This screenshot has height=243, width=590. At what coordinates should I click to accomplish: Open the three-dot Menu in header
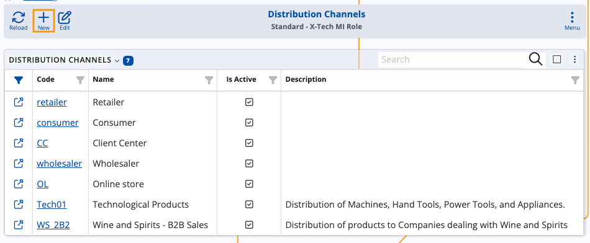click(572, 20)
